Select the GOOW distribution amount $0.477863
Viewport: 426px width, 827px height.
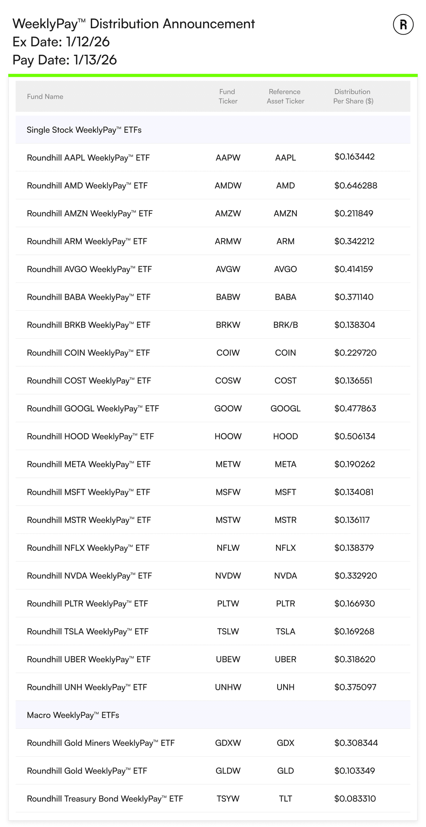[355, 409]
